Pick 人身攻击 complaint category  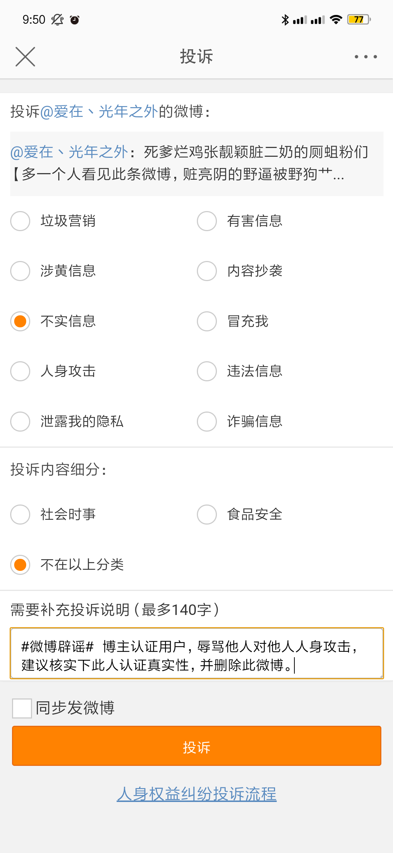(x=20, y=371)
